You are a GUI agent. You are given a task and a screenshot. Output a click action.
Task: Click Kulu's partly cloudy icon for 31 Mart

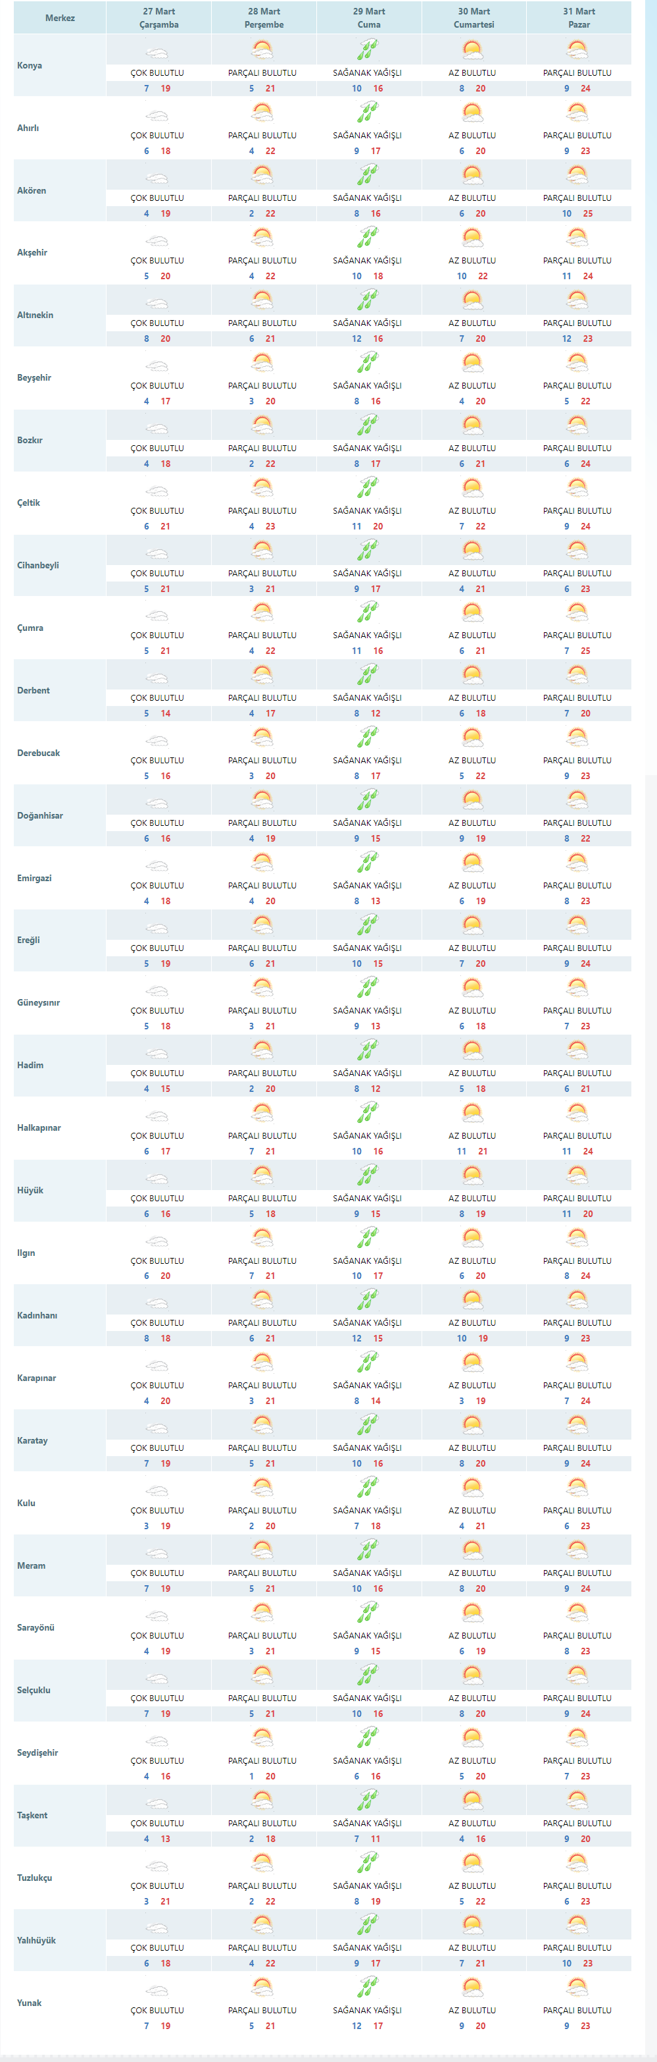pos(577,1488)
